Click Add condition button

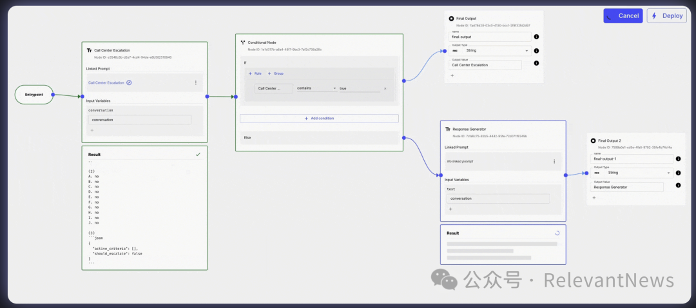coord(319,119)
